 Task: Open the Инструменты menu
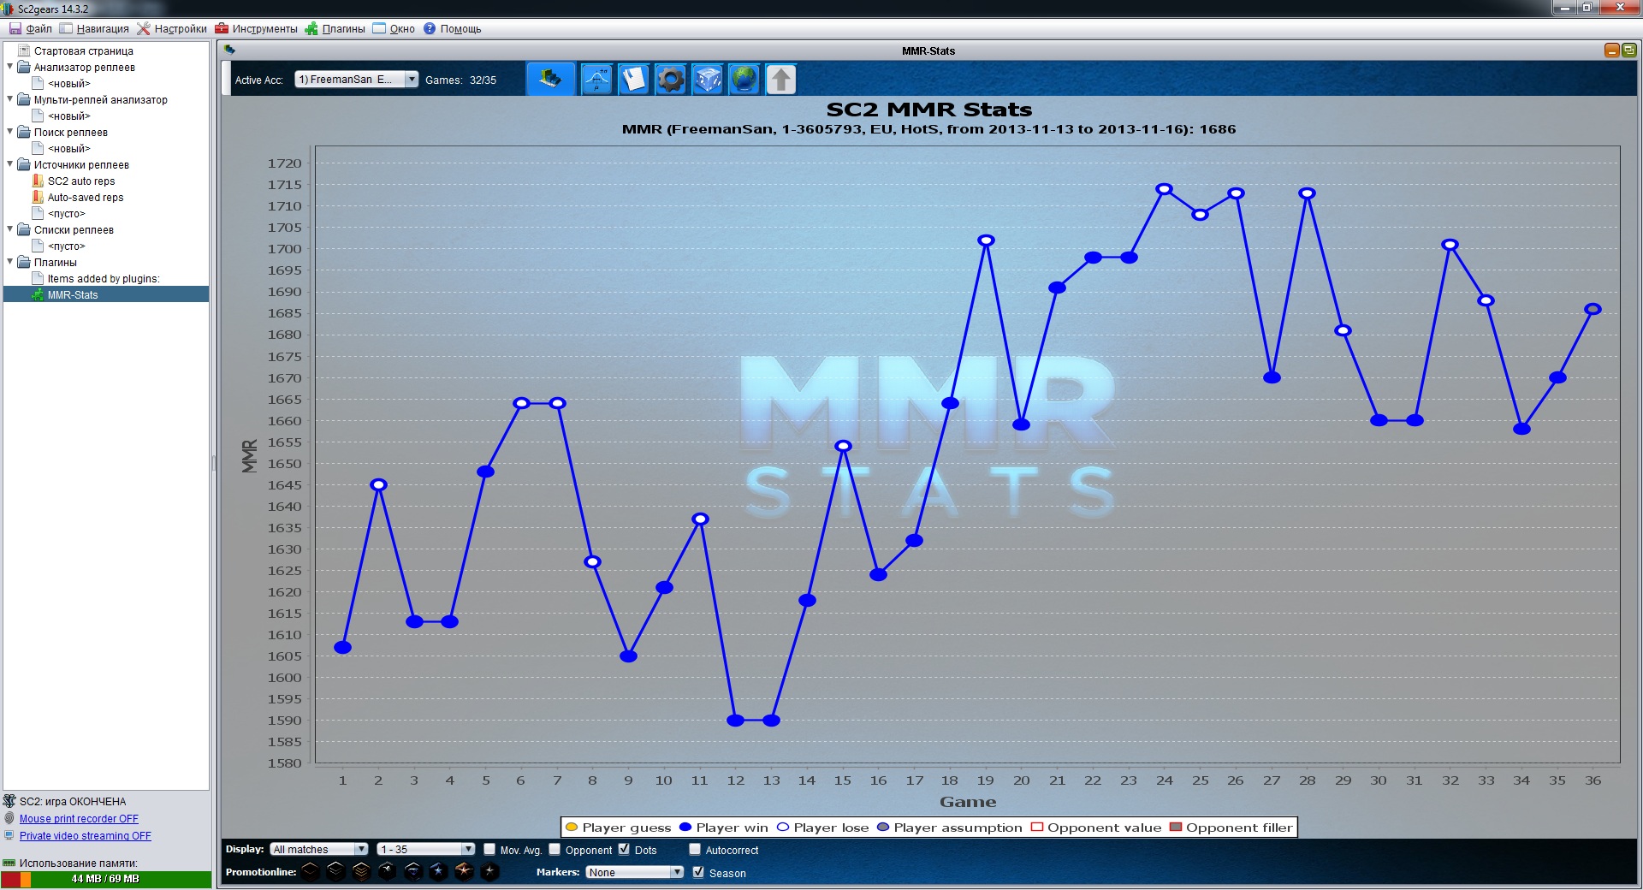click(x=257, y=28)
